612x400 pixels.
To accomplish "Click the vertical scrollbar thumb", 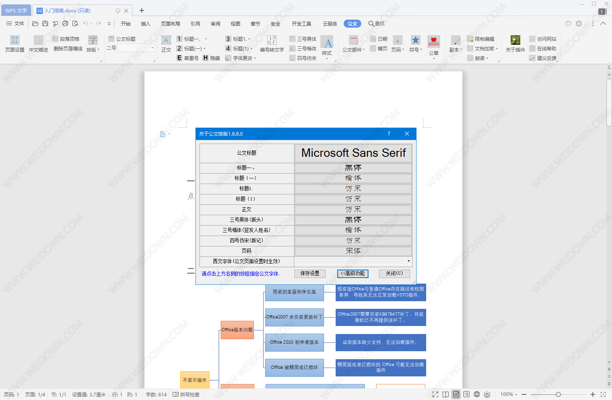I will click(609, 103).
